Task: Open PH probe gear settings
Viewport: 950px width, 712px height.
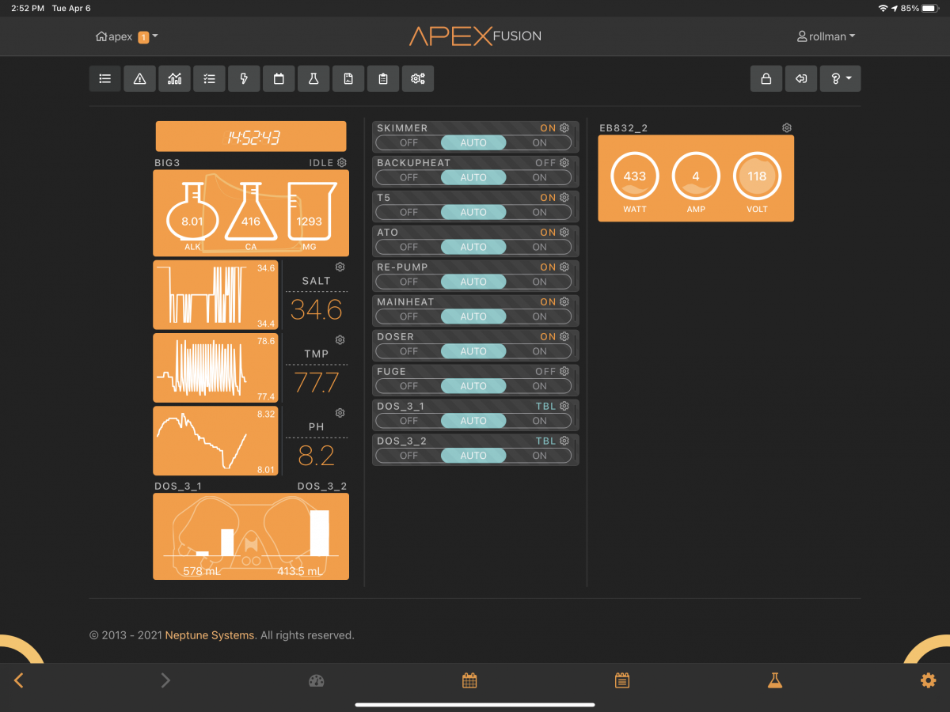Action: coord(340,413)
